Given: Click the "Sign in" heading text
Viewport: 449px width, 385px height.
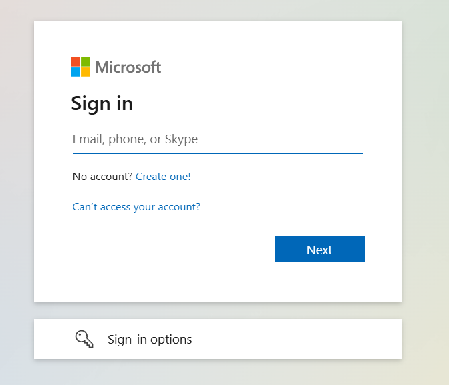Looking at the screenshot, I should tap(102, 104).
